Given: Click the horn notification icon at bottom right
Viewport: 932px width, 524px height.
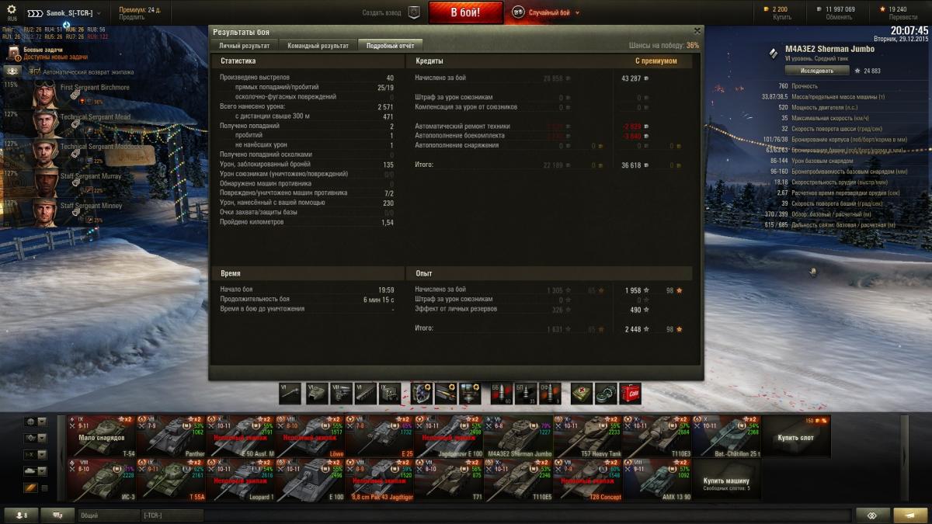Looking at the screenshot, I should tap(910, 515).
